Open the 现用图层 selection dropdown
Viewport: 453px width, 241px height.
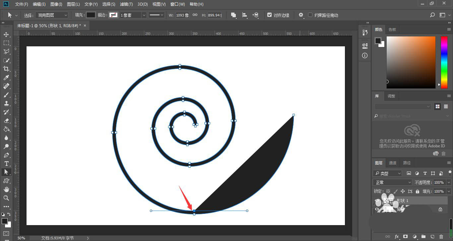coord(52,15)
